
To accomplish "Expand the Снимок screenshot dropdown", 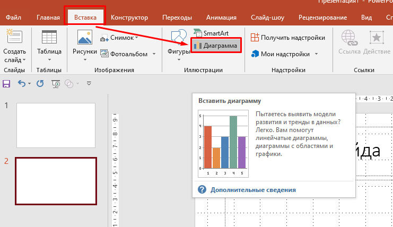I will coord(137,38).
